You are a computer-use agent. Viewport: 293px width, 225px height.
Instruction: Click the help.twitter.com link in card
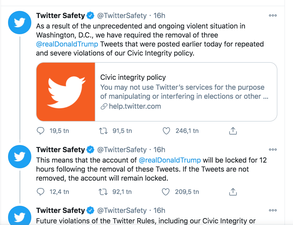(135, 107)
